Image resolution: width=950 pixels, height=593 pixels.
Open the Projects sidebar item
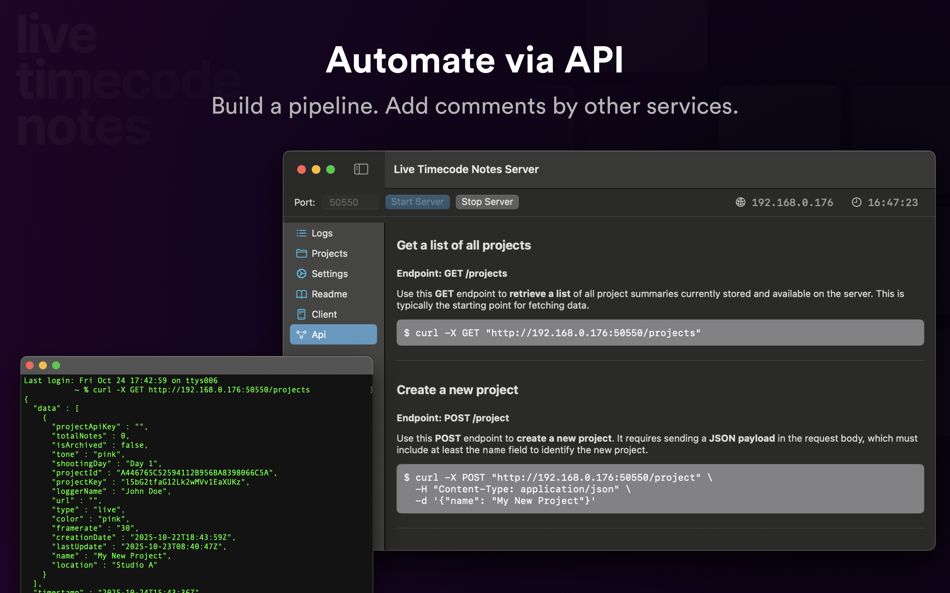[329, 253]
